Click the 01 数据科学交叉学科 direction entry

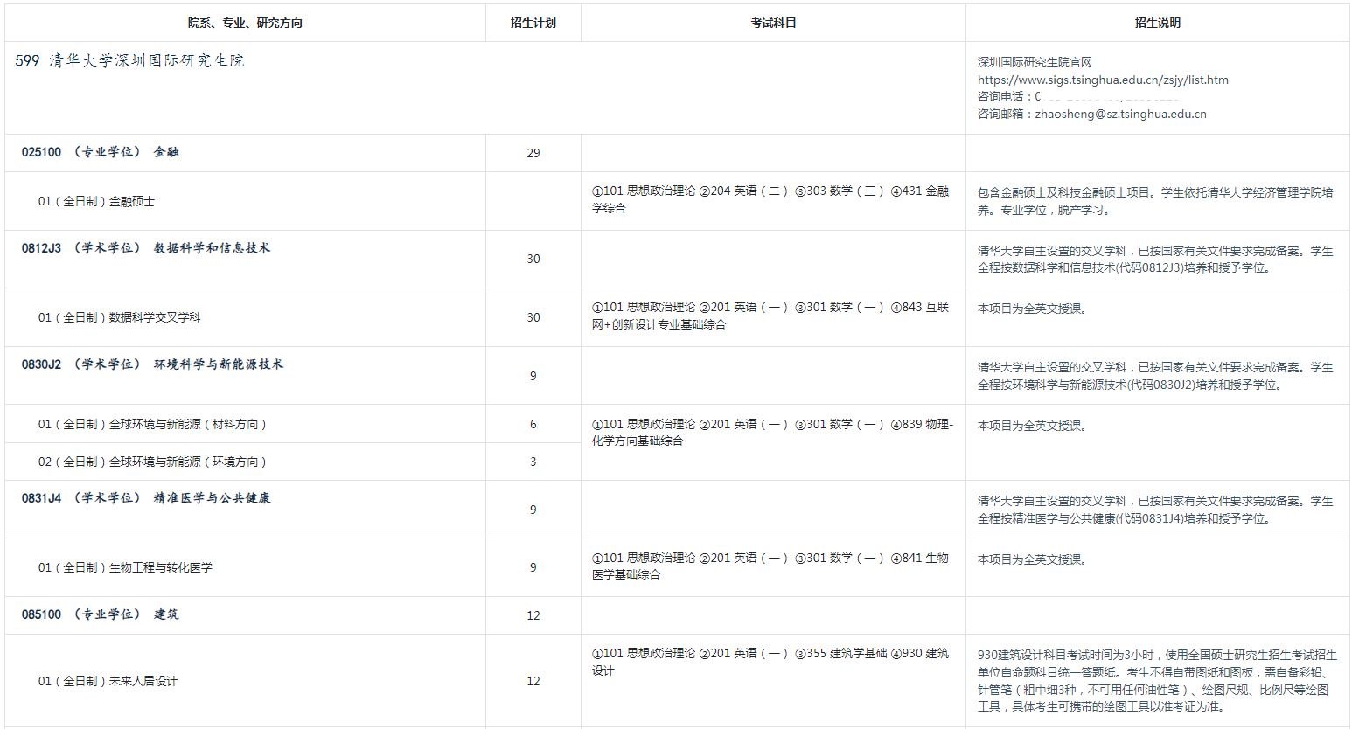[119, 317]
